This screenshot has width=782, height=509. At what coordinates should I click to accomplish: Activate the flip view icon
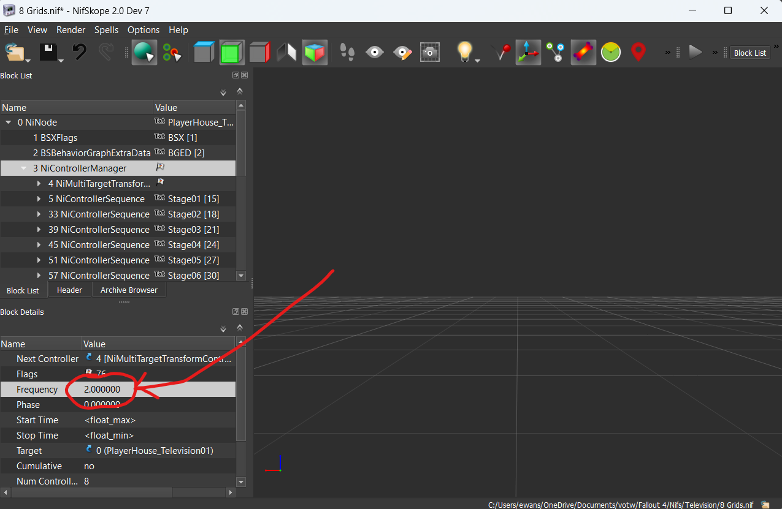tap(286, 52)
